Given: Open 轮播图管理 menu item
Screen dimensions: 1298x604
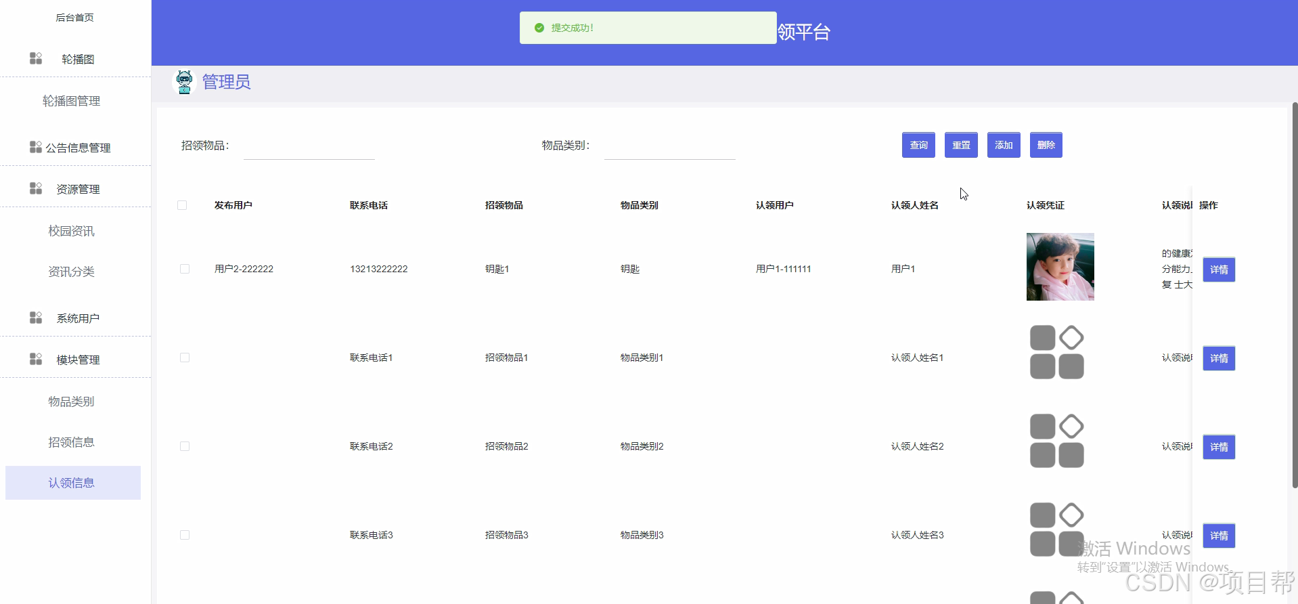Looking at the screenshot, I should pyautogui.click(x=72, y=101).
